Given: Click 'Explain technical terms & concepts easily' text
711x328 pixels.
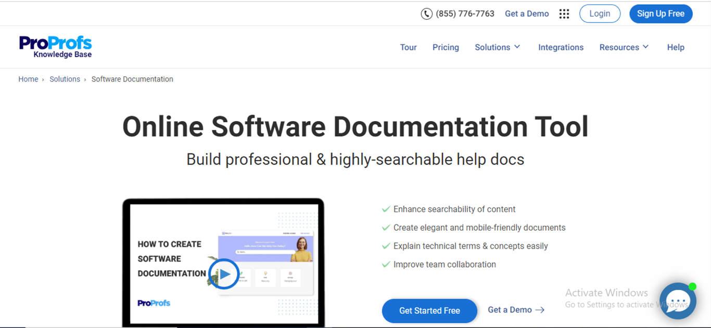Looking at the screenshot, I should 471,246.
